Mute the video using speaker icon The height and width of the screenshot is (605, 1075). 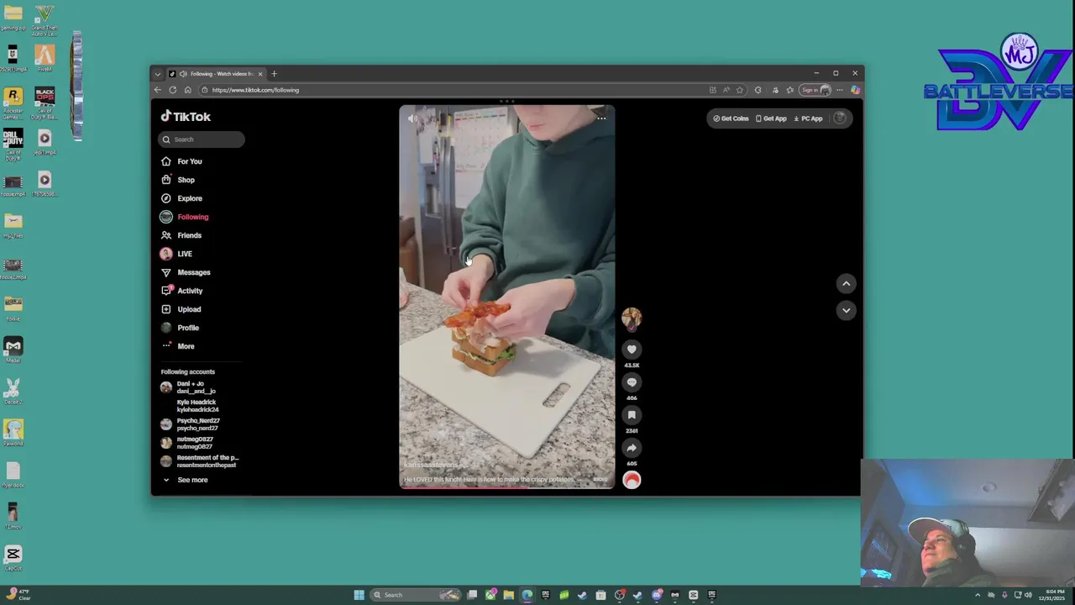pyautogui.click(x=412, y=118)
